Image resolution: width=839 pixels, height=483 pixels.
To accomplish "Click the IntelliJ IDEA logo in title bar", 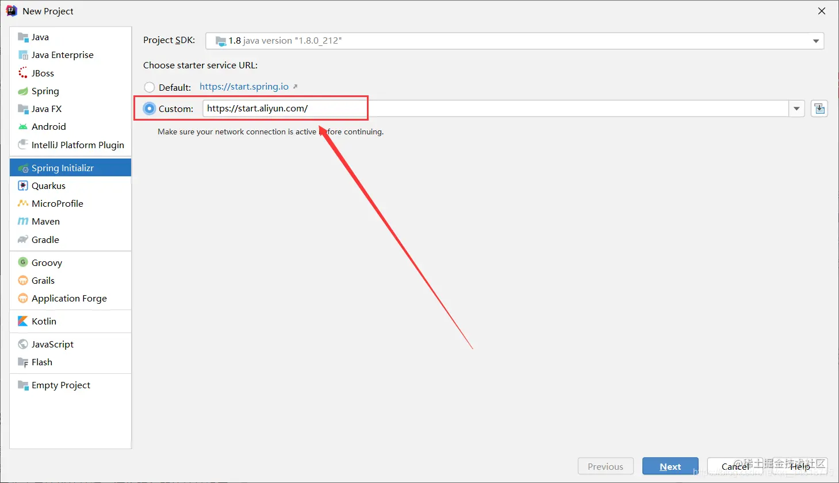I will (12, 11).
